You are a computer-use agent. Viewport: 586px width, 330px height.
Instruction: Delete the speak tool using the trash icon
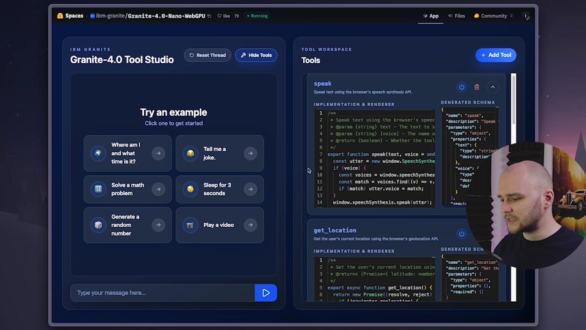[477, 87]
